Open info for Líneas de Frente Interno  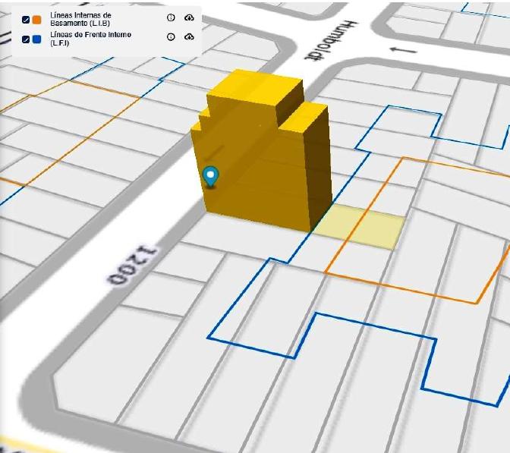point(171,36)
